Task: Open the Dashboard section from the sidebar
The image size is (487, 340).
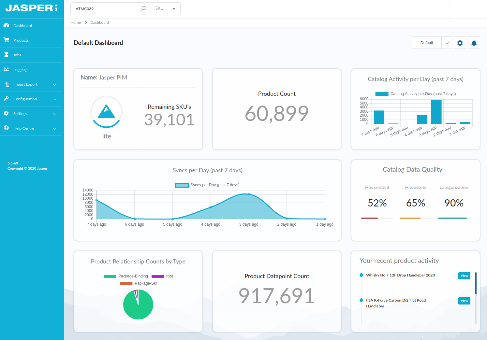Action: click(22, 25)
